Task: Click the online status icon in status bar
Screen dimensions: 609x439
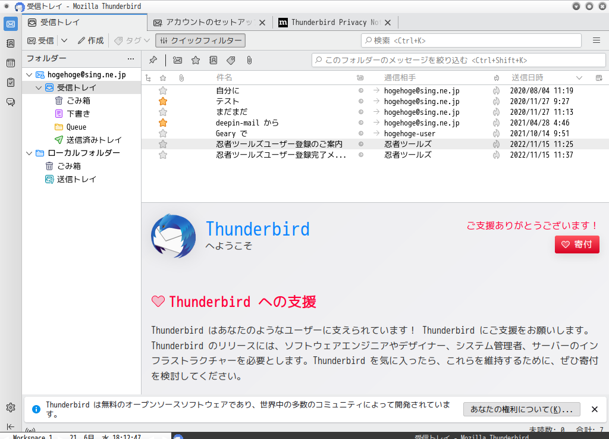Action: (30, 430)
